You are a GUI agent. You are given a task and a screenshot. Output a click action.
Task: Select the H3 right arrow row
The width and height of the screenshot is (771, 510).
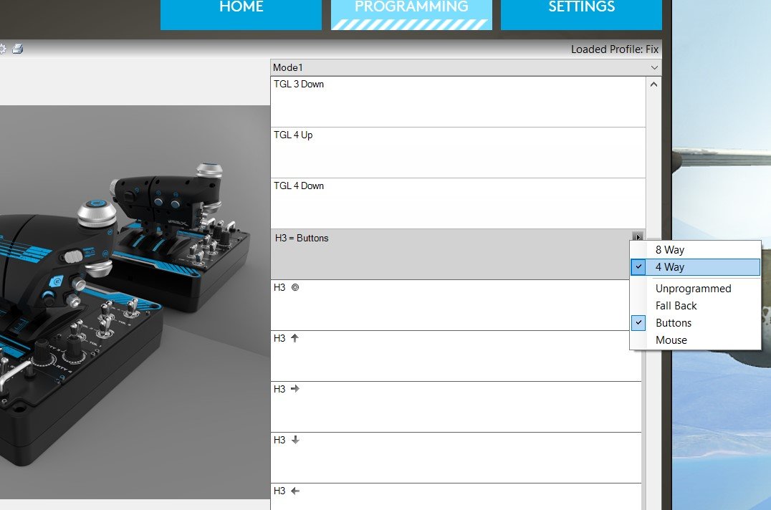[x=456, y=407]
